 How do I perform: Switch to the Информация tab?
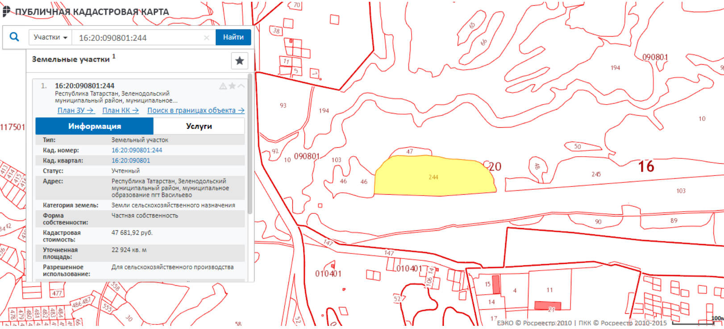click(x=94, y=126)
